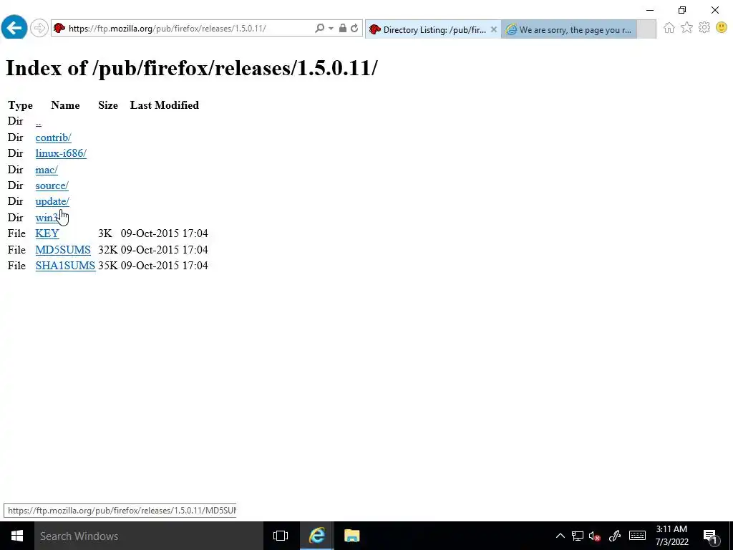Click the 'Name' column header
This screenshot has width=733, height=550.
pos(65,105)
